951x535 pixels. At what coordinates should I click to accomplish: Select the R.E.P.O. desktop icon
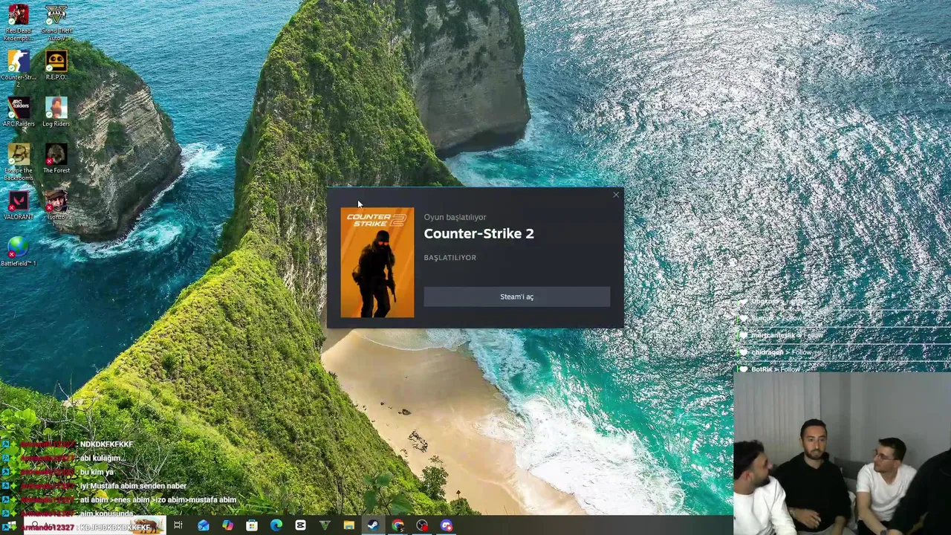coord(56,65)
